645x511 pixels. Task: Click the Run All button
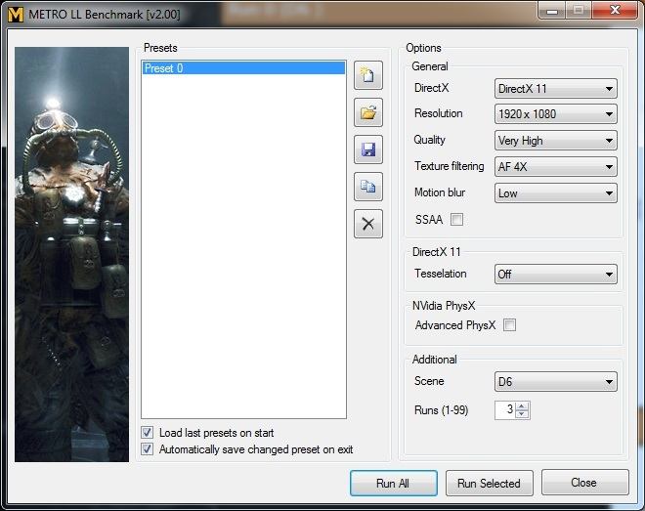394,483
